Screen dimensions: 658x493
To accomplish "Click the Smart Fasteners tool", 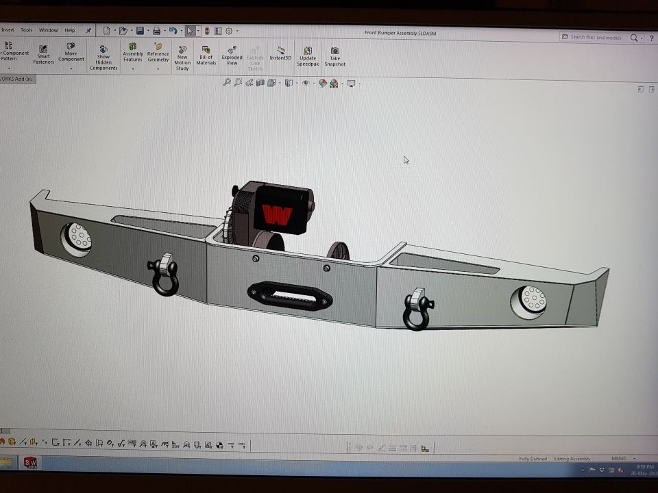I will 44,54.
